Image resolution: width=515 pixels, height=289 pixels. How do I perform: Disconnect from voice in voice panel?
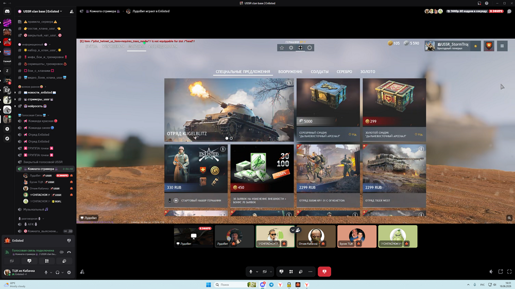click(x=69, y=252)
